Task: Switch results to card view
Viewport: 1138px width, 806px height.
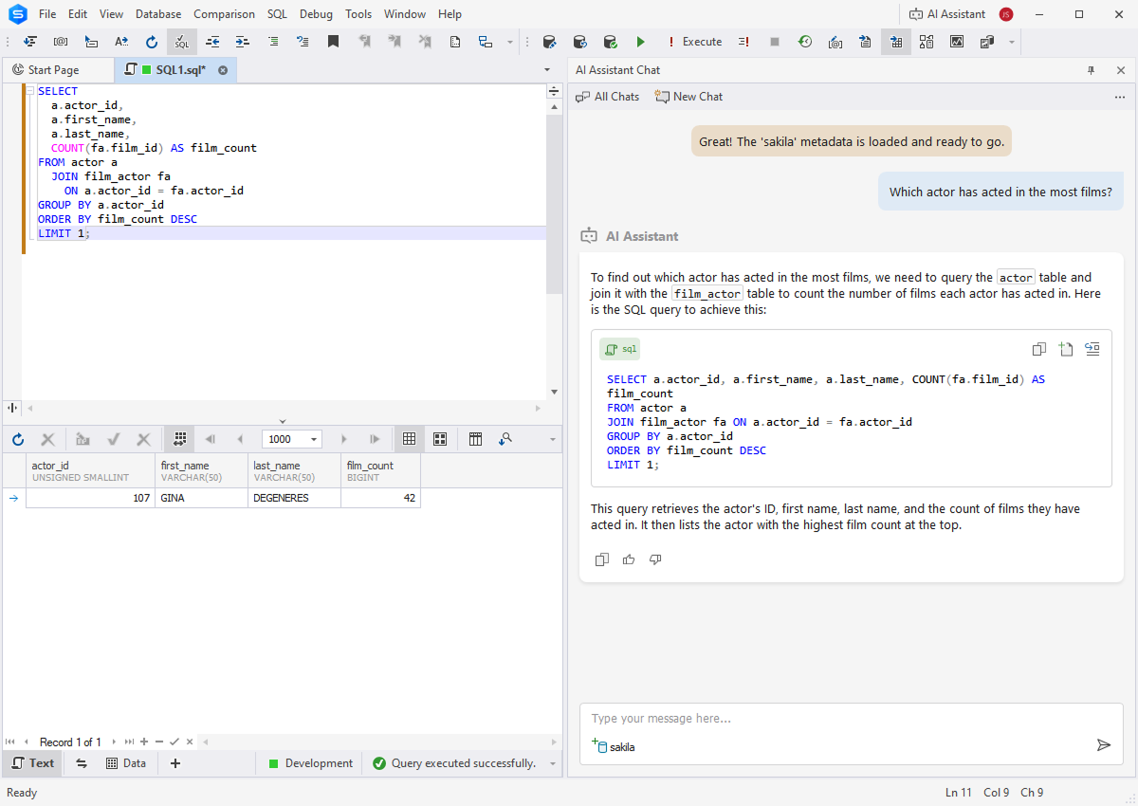Action: pos(440,439)
